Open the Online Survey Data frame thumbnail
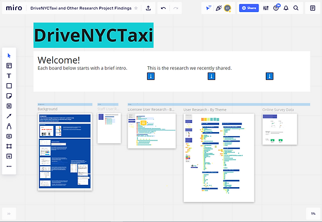322x222 pixels. [x=280, y=129]
